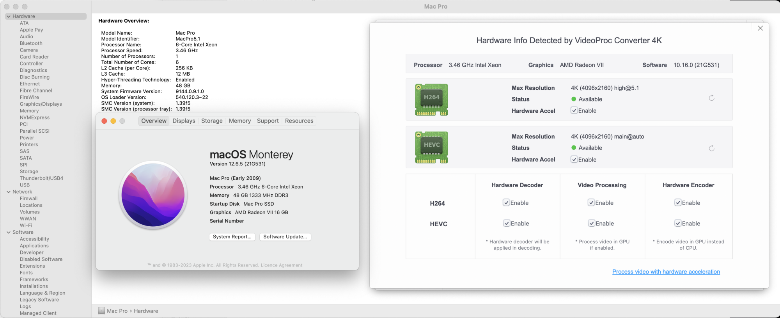
Task: Click the 4K (4096x2160) high@5.1 value
Action: click(x=605, y=88)
